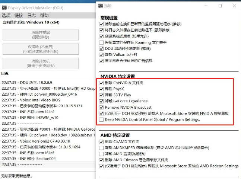Click the 仅清除 (不重启) button
Image resolution: width=241 pixels, height=179 pixels.
(41, 49)
